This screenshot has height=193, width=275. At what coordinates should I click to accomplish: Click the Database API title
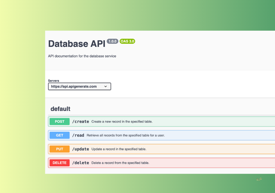pyautogui.click(x=77, y=44)
